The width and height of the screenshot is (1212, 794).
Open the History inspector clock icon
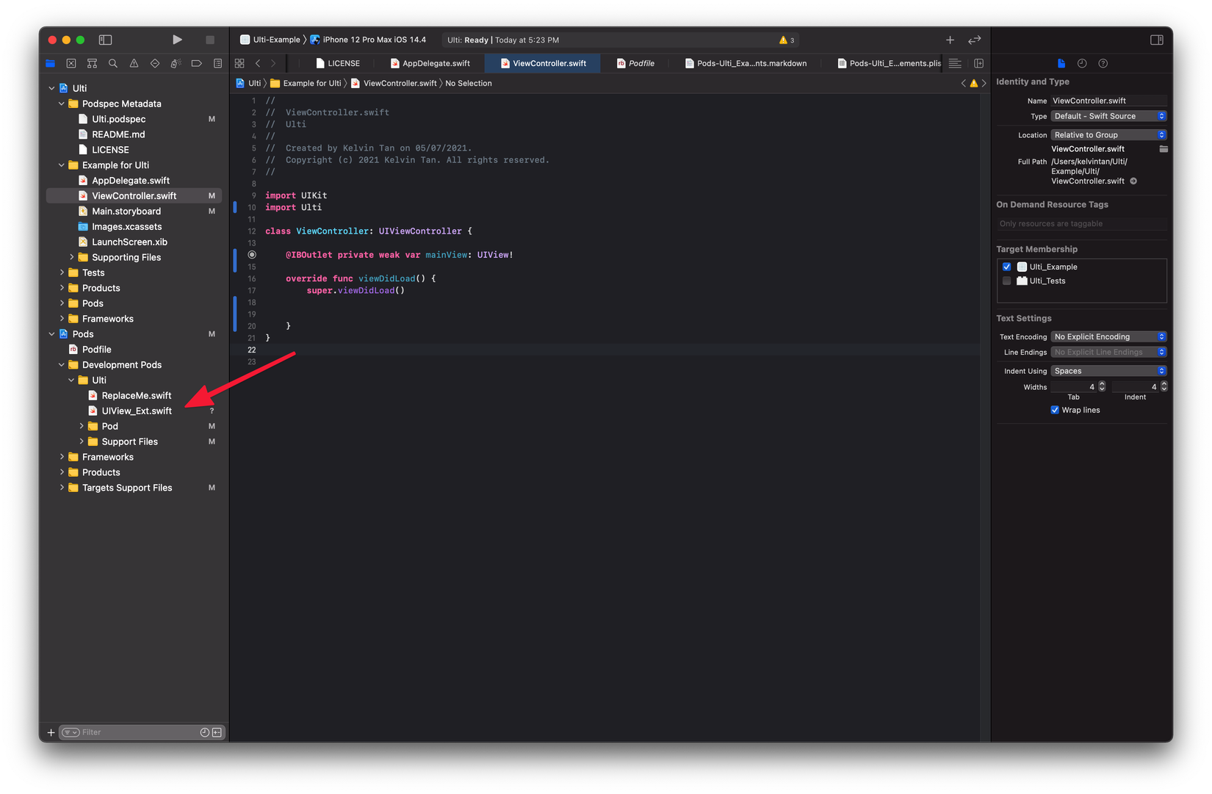click(1082, 64)
